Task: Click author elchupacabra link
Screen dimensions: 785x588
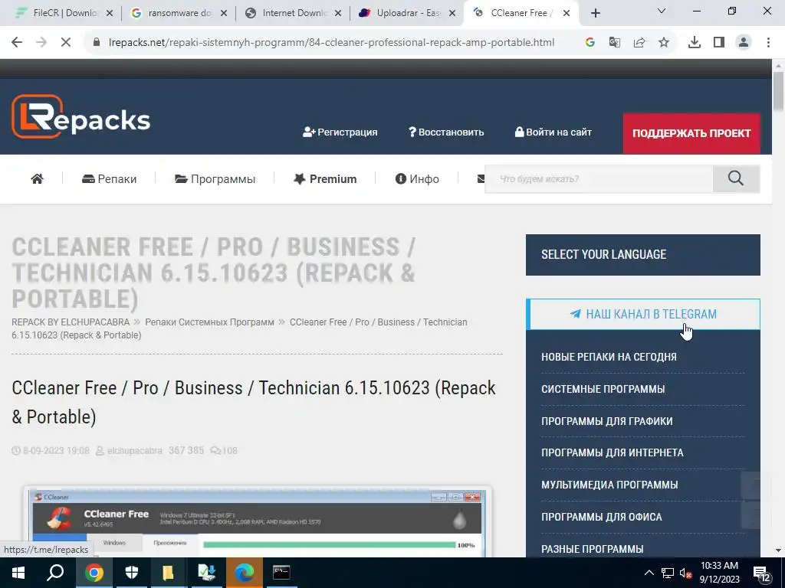Action: [134, 450]
